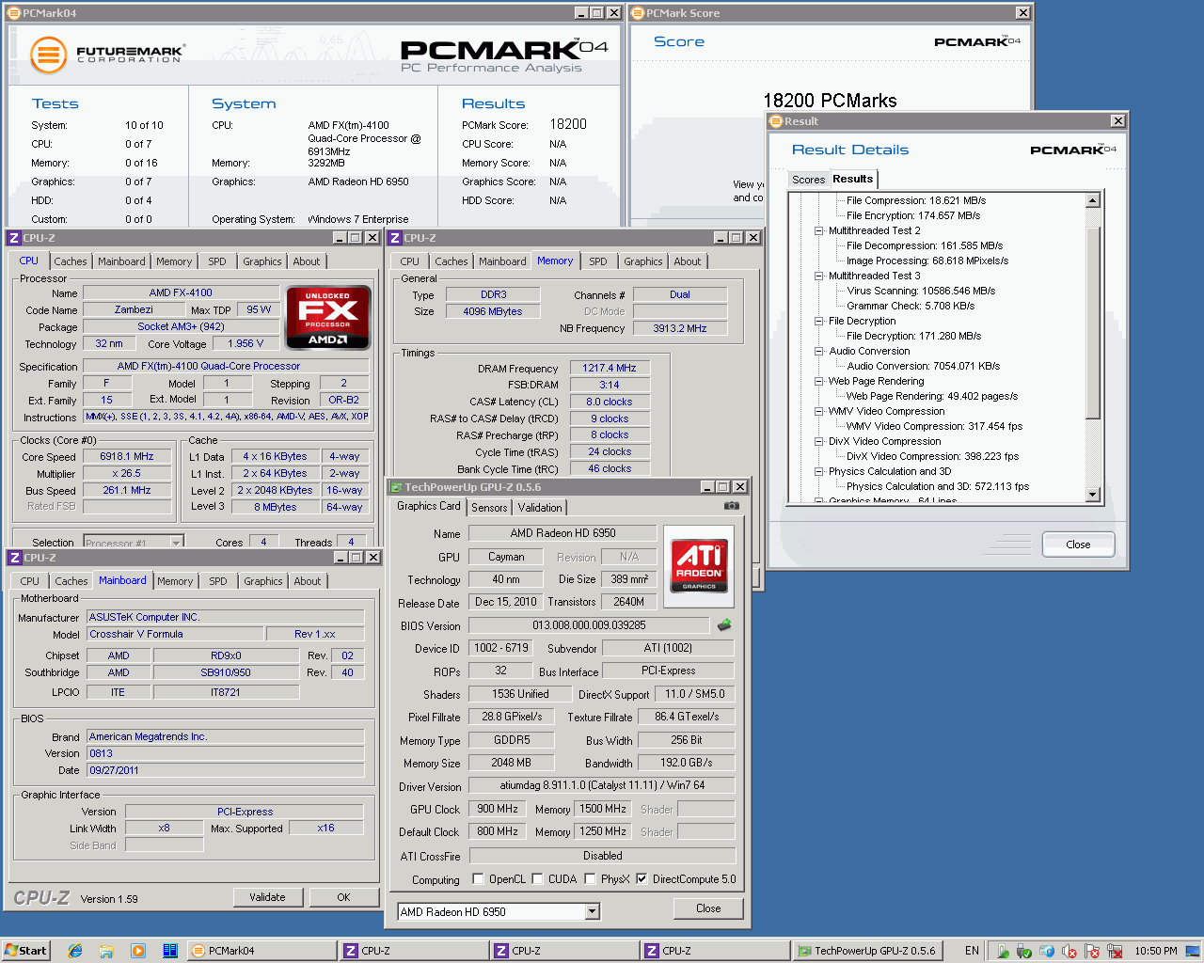Screen dimensions: 1204x963
Task: Click the Result Details scrollbar down arrow
Action: (x=1093, y=495)
